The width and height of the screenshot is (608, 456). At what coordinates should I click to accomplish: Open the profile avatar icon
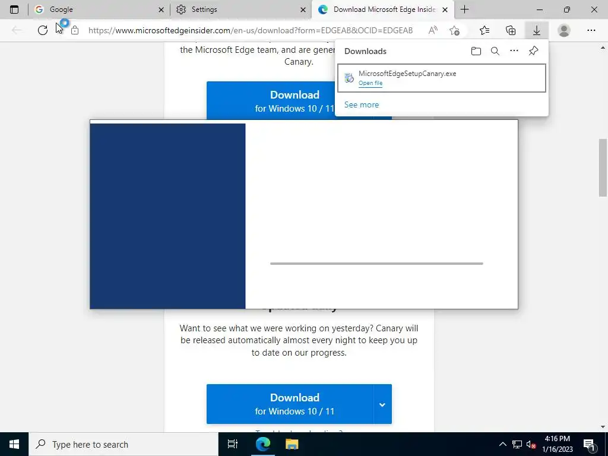pos(564,30)
